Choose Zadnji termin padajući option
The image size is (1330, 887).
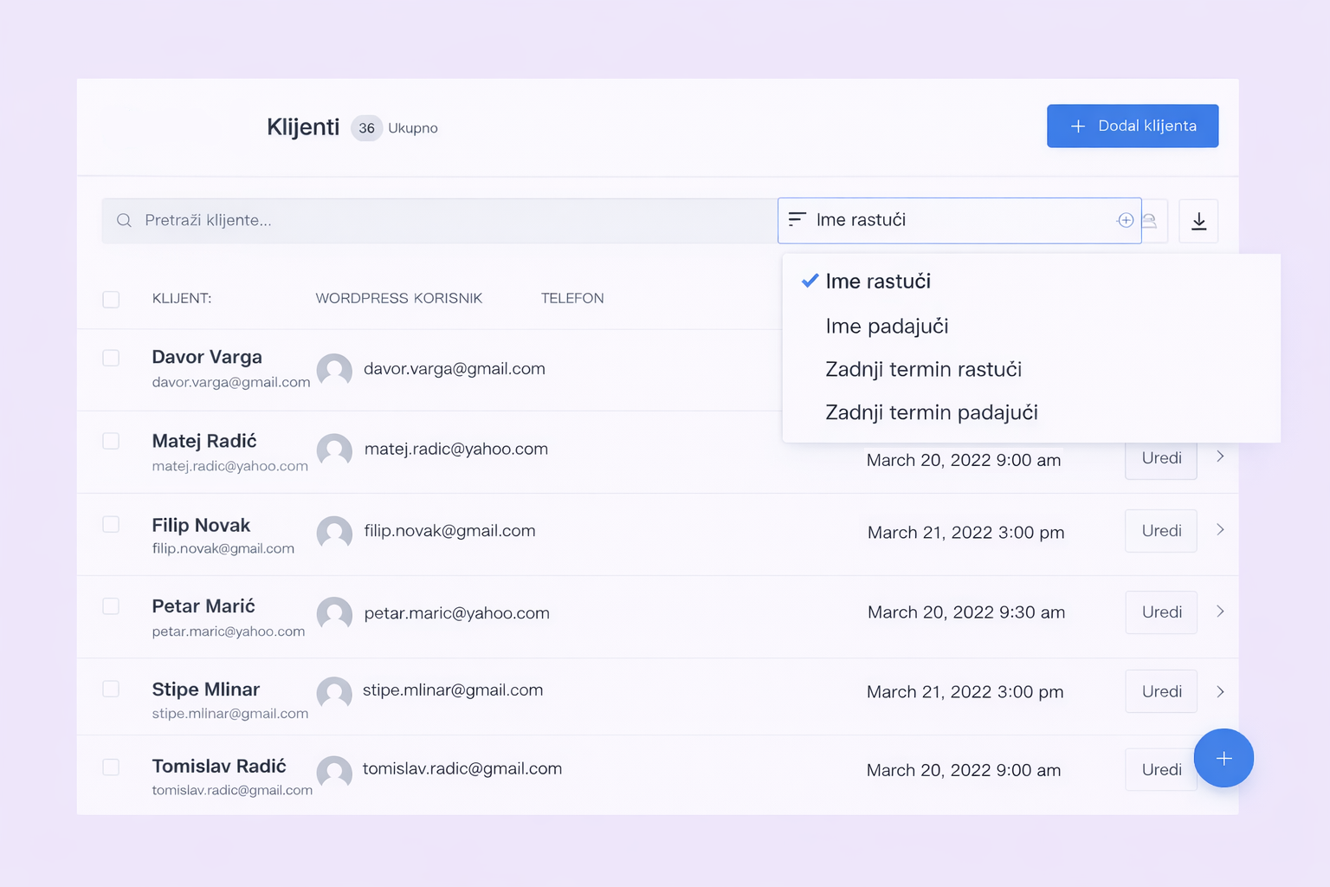tap(932, 412)
